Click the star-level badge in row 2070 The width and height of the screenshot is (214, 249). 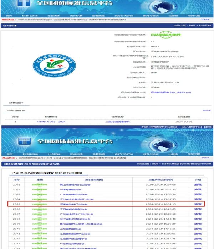click(40, 229)
